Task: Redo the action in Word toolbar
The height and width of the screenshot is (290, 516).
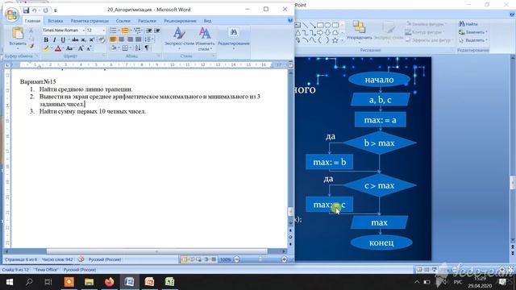Action: pos(45,10)
